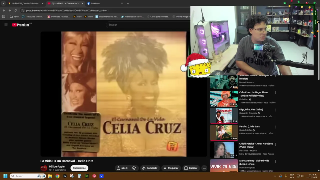Viewport: 320px width, 180px height.
Task: Open La Negra Tiene Tumbao thumbnail
Action: click(224, 99)
